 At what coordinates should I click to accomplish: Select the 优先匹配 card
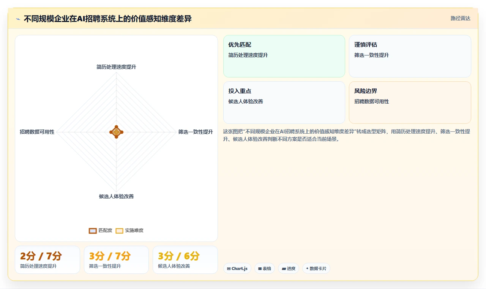(x=284, y=56)
